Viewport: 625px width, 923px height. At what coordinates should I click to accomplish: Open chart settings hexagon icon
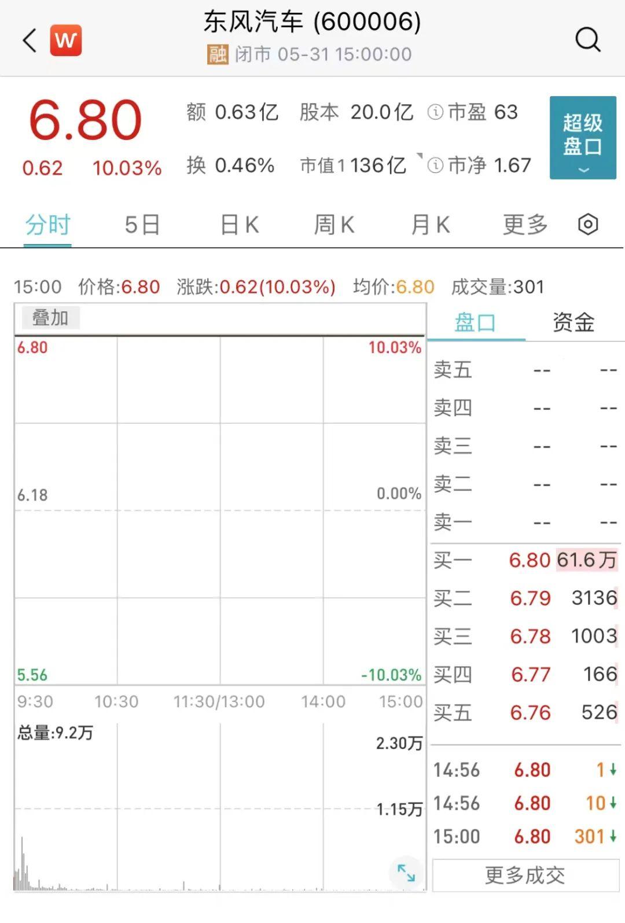(x=588, y=225)
